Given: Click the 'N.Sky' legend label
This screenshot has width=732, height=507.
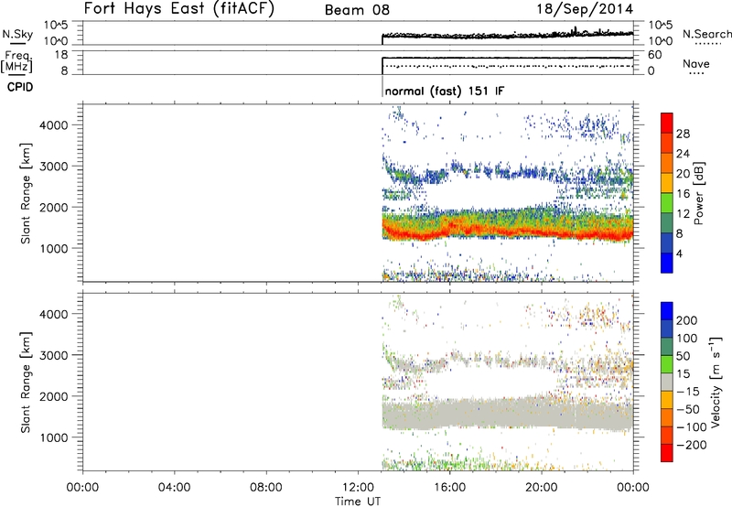Looking at the screenshot, I should (x=17, y=34).
